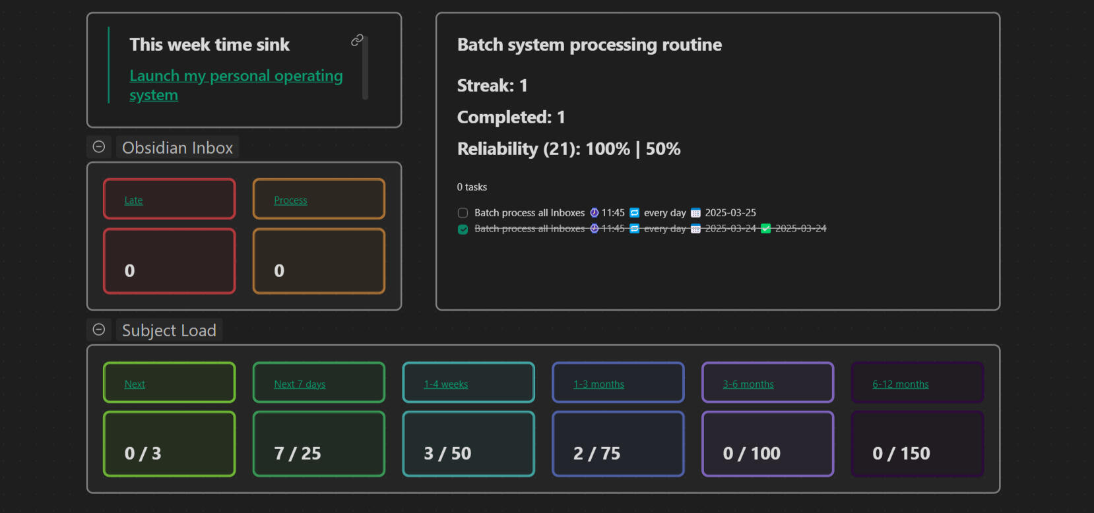Click the link icon beside This week time sink
The width and height of the screenshot is (1094, 513).
[357, 41]
